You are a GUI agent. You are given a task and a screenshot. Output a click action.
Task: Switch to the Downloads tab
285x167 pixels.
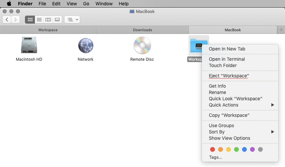tap(142, 30)
